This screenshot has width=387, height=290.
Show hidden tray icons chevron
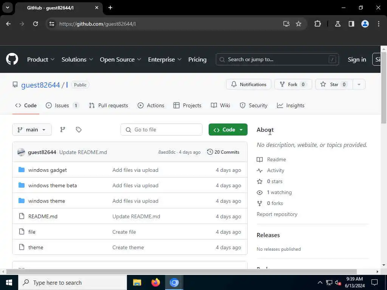(320, 282)
